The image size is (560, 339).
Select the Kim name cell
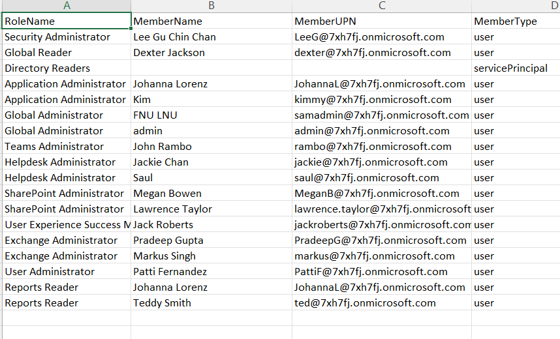coord(211,100)
